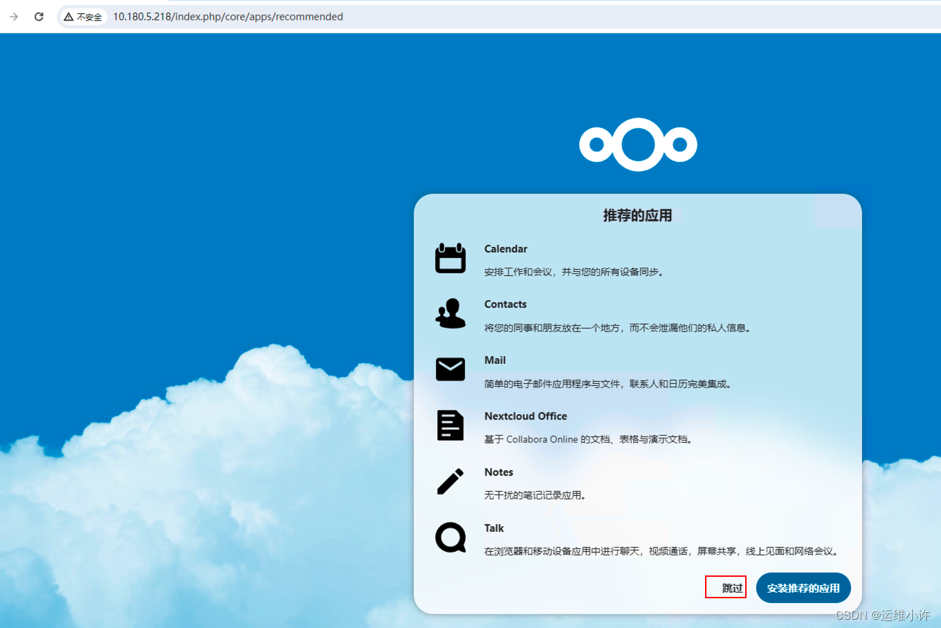Go forward with the browser arrow
This screenshot has width=941, height=628.
tap(14, 17)
